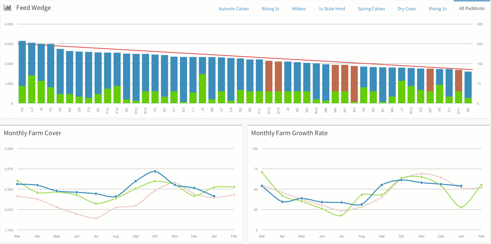Click the November point on the pink growth line

pos(421,174)
